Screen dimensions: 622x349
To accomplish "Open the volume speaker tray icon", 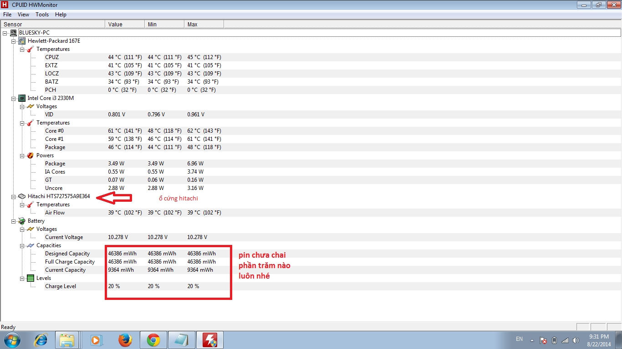I will point(576,340).
